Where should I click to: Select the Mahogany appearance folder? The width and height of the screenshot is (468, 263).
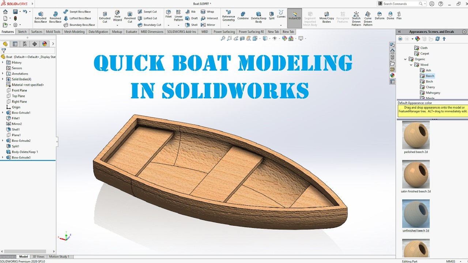coord(430,93)
